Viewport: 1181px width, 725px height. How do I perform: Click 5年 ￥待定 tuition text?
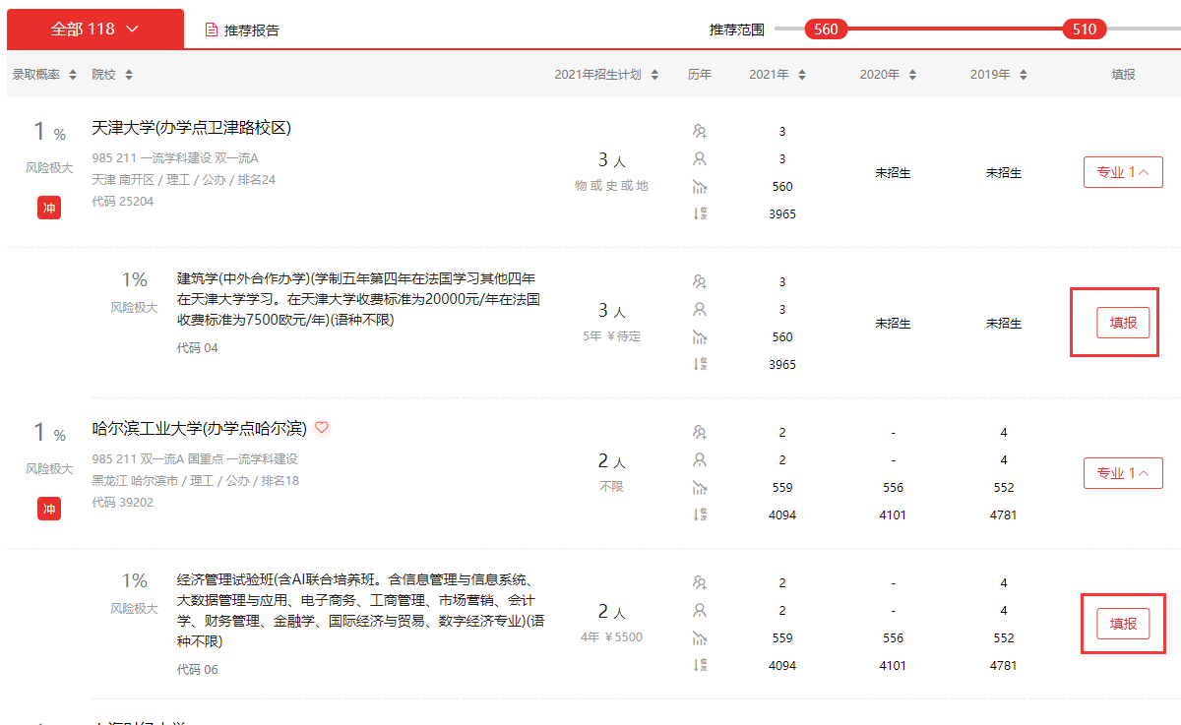(x=612, y=336)
